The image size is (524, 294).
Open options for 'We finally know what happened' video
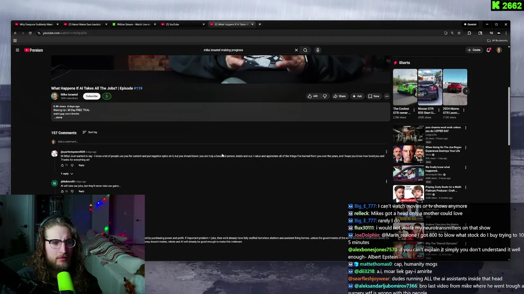[465, 167]
